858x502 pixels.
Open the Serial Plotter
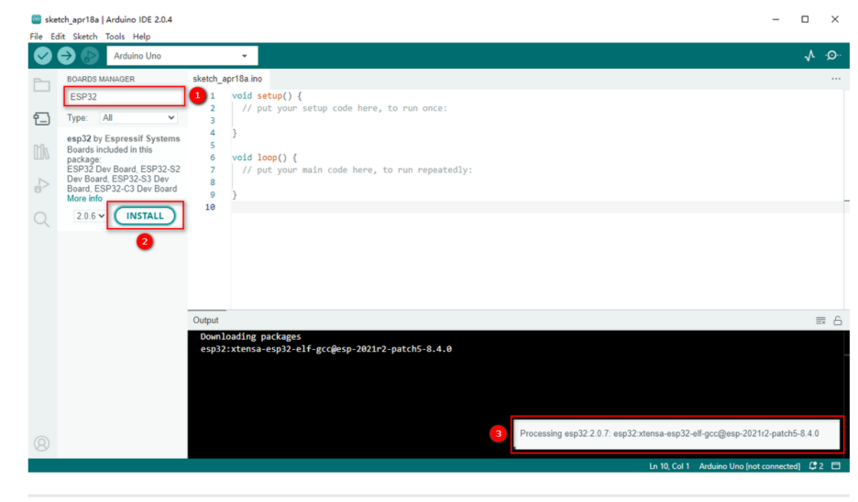coord(809,56)
